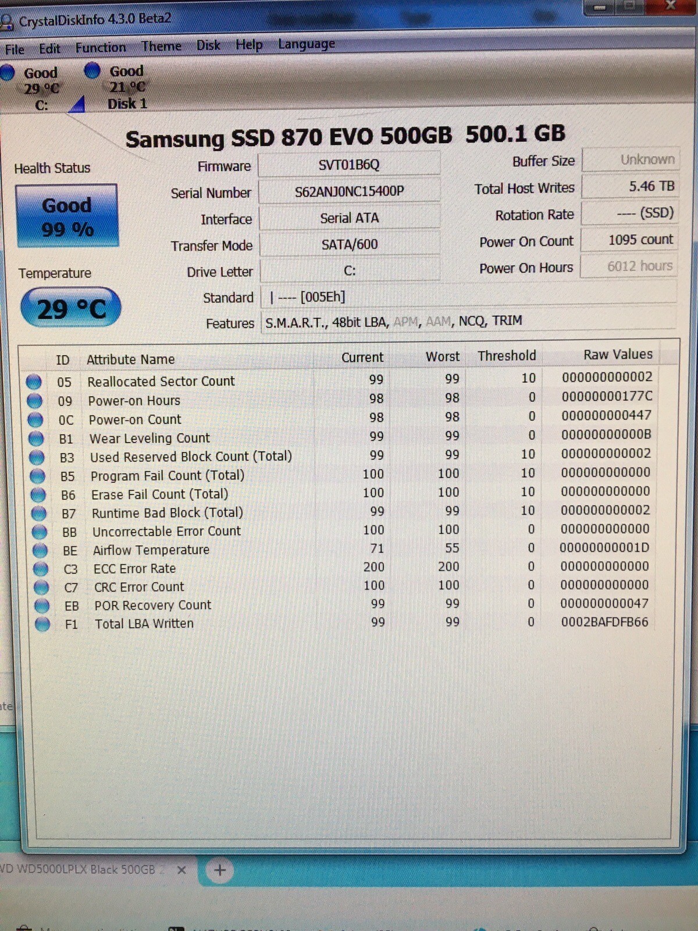Click the Total Host Writes value 5.46 TB
Image resolution: width=698 pixels, height=931 pixels.
(631, 186)
